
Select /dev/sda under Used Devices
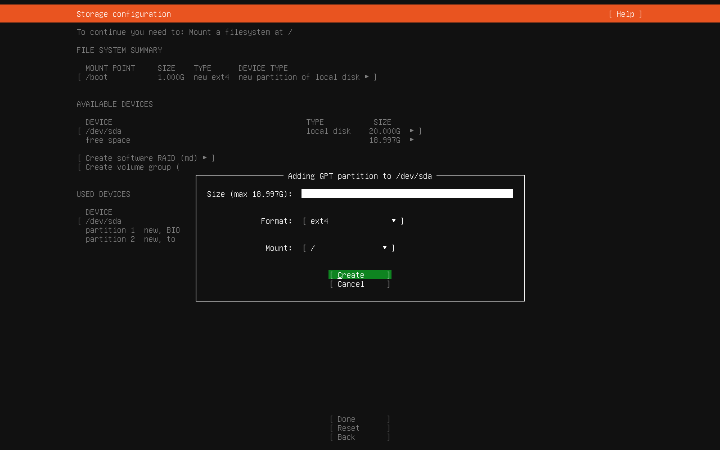103,220
